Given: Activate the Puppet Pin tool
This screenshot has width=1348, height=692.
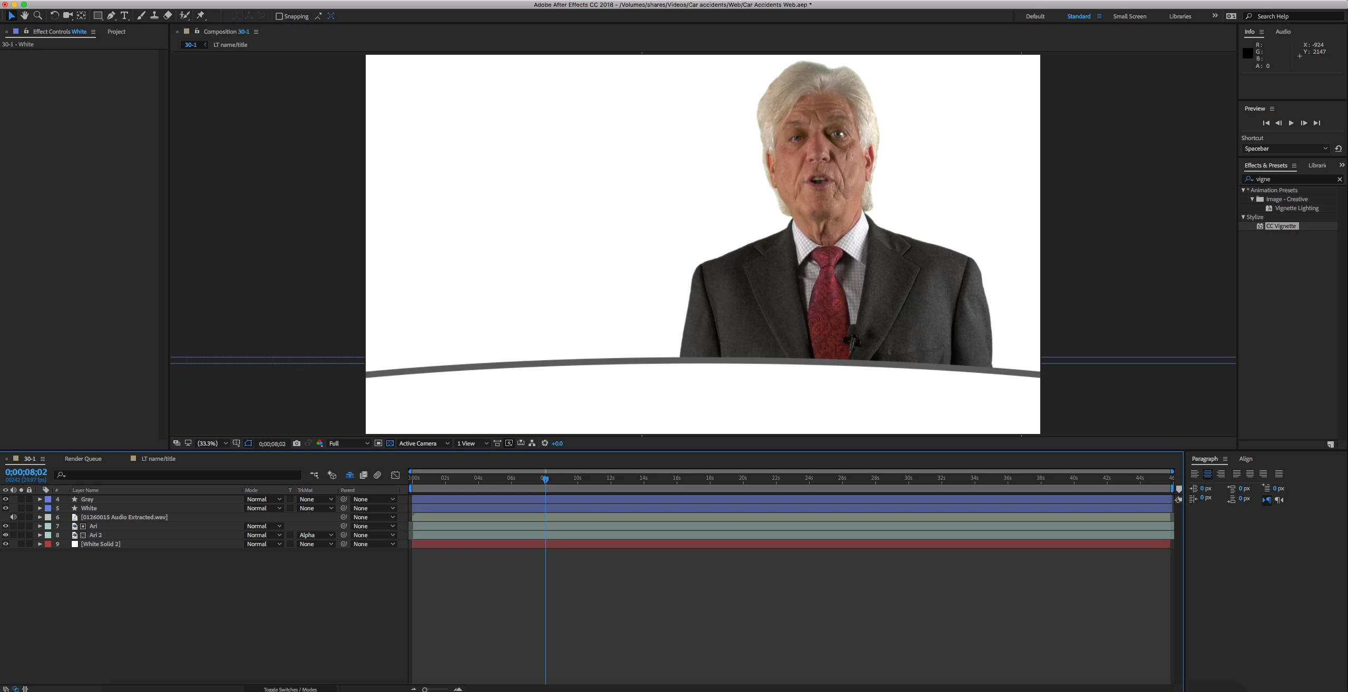Looking at the screenshot, I should tap(201, 16).
